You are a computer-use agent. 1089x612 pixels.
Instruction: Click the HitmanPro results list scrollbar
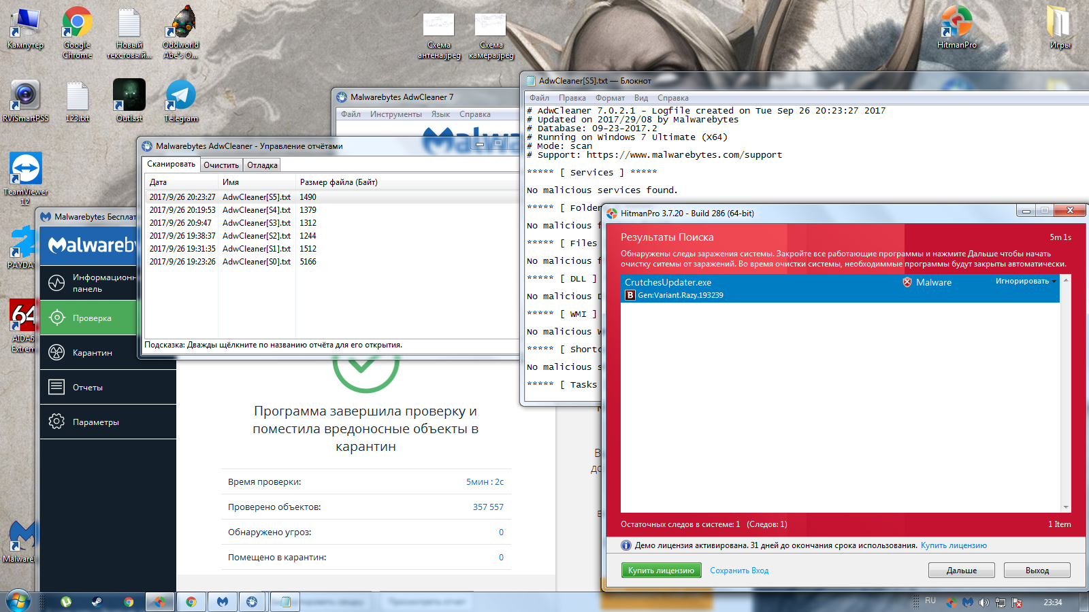point(1066,394)
